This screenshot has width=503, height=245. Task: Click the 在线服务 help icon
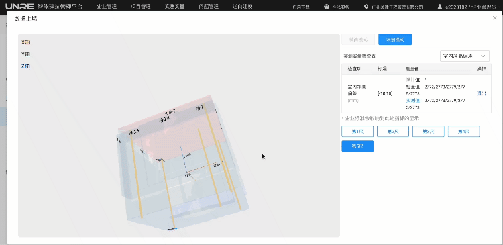(327, 7)
